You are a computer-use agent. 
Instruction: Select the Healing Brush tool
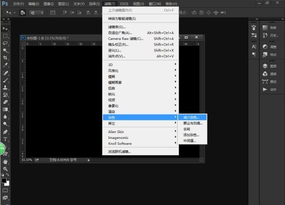[x=5, y=73]
